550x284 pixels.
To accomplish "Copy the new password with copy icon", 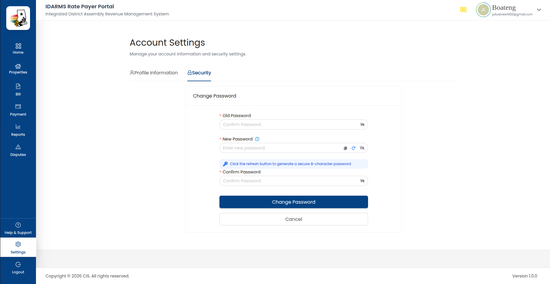I will click(x=345, y=148).
